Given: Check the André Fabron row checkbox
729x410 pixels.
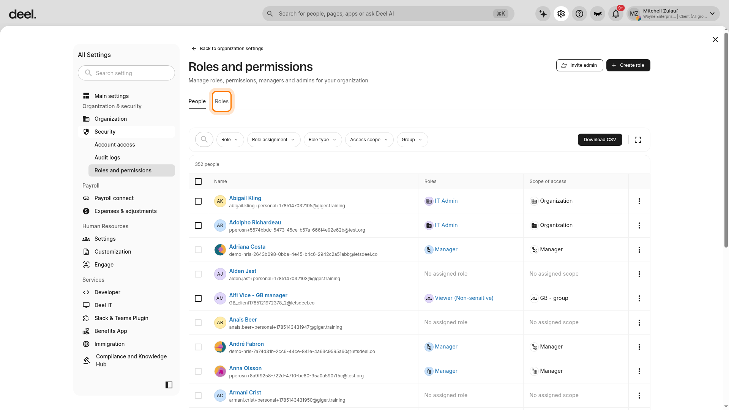Looking at the screenshot, I should pos(198,347).
